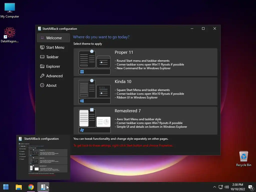Click the Taskbar sidebar icon
The height and width of the screenshot is (192, 256).
42,57
